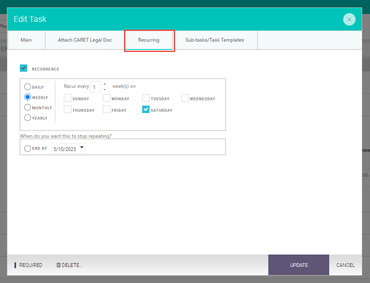Click the Required legend label
370x283 pixels.
pos(30,265)
